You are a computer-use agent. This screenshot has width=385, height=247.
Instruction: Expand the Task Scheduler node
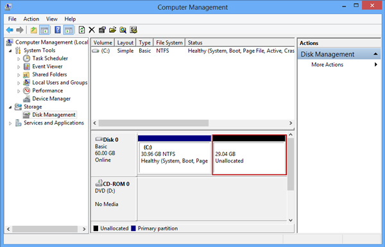click(19, 59)
